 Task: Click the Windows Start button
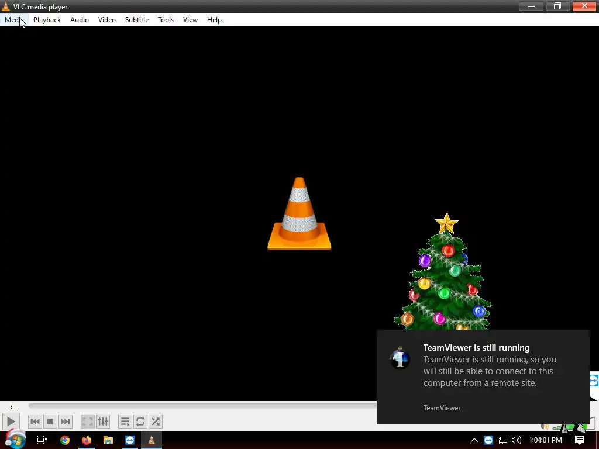15,440
